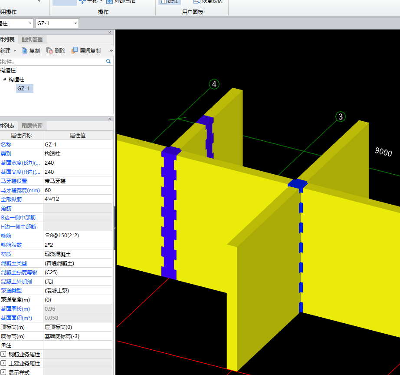Select the 构件列表 tab

click(x=8, y=40)
